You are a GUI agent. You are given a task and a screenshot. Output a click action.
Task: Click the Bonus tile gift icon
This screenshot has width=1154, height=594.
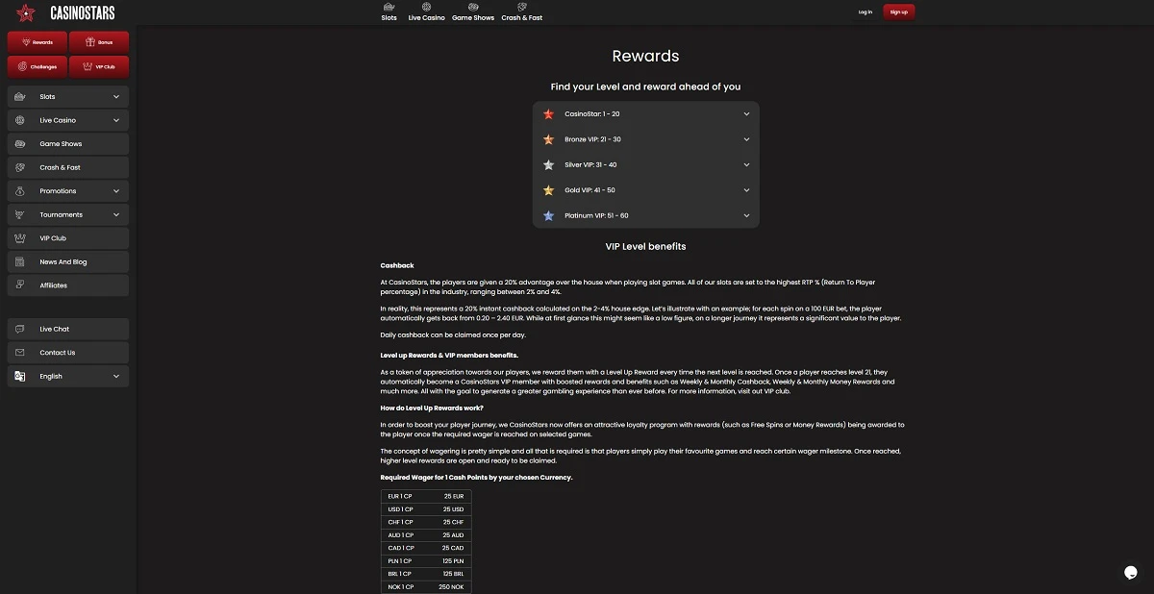click(90, 42)
